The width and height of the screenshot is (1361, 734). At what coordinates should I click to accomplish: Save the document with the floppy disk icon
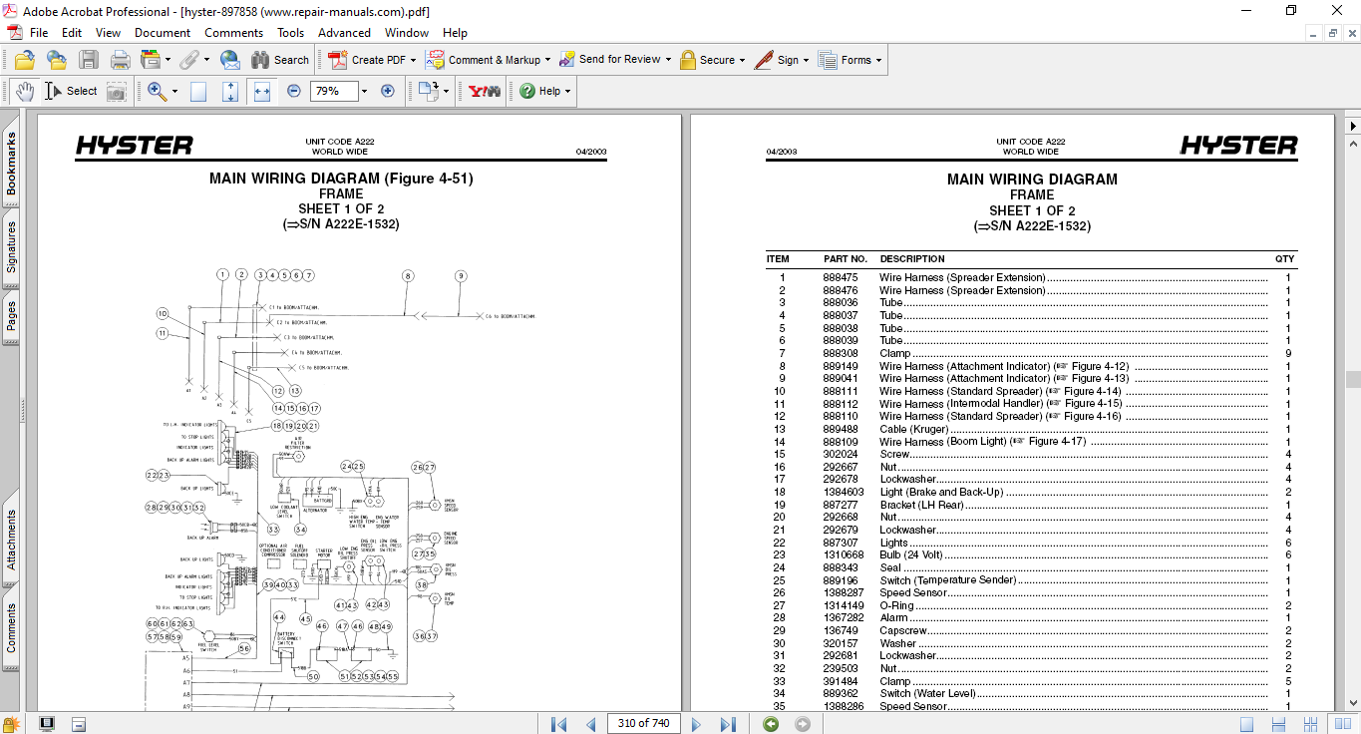pyautogui.click(x=88, y=60)
